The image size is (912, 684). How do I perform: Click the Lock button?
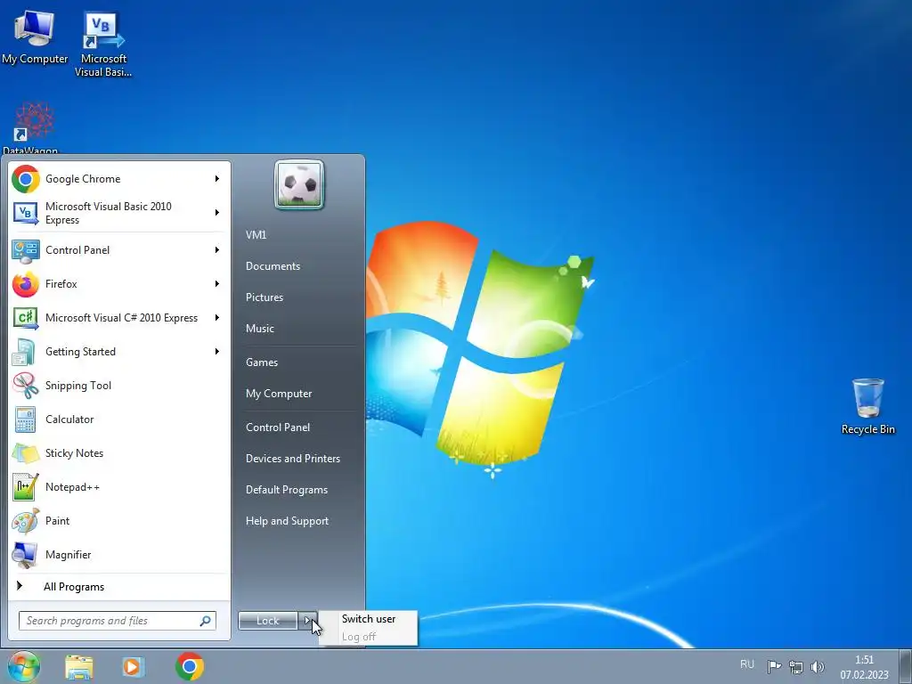[x=268, y=621]
